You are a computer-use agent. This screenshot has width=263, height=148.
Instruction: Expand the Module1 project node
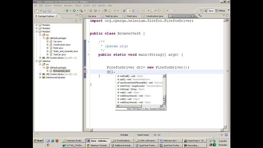click(37, 25)
